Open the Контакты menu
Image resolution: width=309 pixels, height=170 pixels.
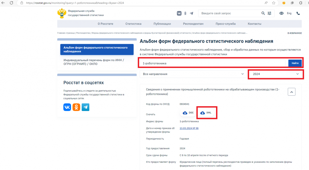(x=254, y=24)
